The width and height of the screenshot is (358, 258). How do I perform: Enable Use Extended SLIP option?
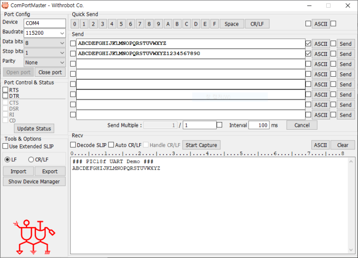coord(5,146)
